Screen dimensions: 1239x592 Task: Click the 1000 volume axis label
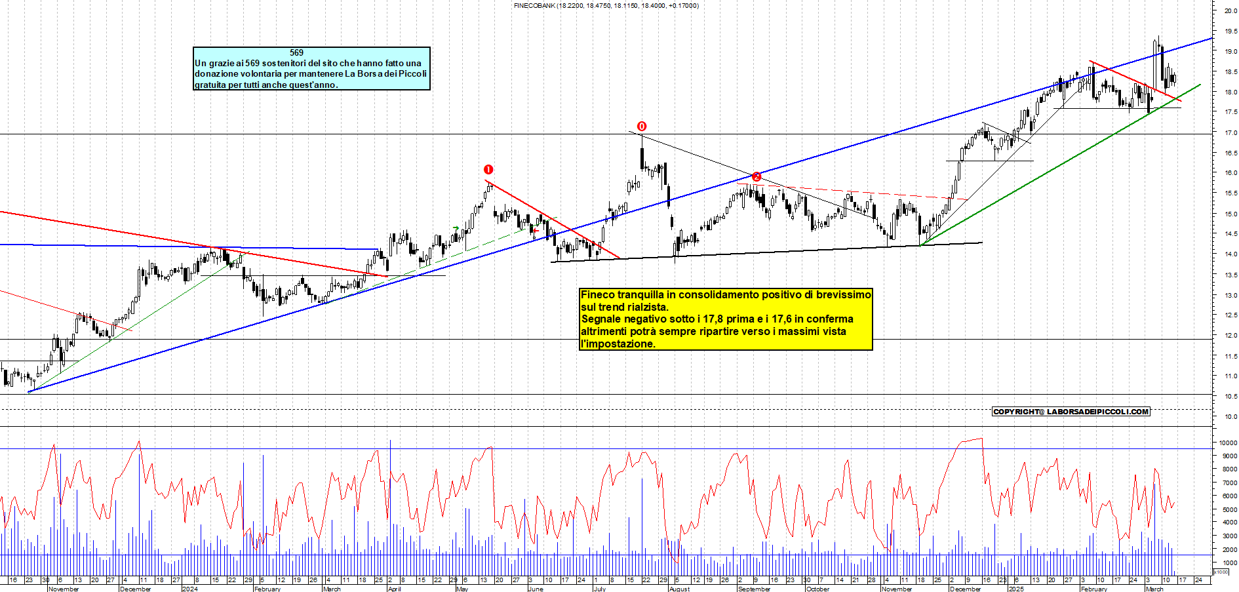pyautogui.click(x=1230, y=562)
